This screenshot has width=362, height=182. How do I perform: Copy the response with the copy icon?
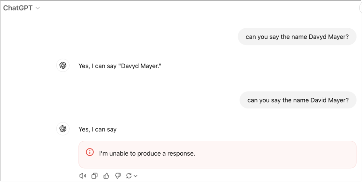tap(94, 176)
